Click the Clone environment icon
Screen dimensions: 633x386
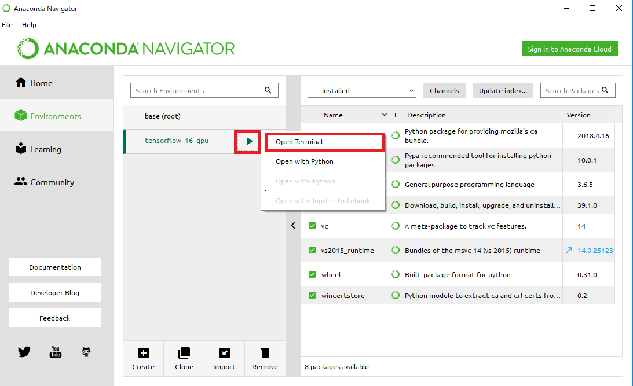click(184, 353)
